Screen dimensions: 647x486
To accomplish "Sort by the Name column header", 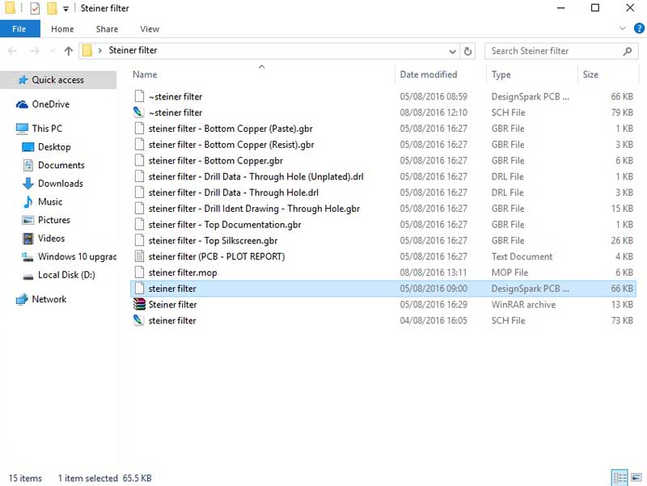I will pos(145,74).
